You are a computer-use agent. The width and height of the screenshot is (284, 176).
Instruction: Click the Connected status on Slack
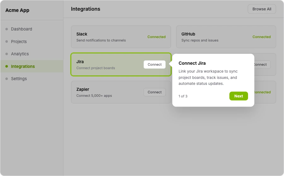[x=157, y=37]
